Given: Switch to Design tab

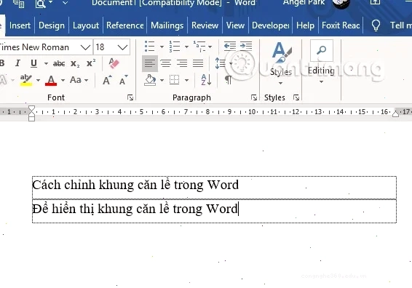Looking at the screenshot, I should coord(52,25).
